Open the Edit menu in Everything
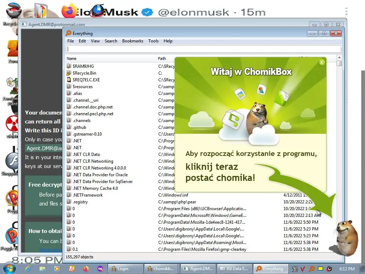This screenshot has width=365, height=274. point(82,41)
